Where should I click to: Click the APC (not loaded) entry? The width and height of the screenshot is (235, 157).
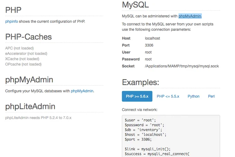coord(19,48)
